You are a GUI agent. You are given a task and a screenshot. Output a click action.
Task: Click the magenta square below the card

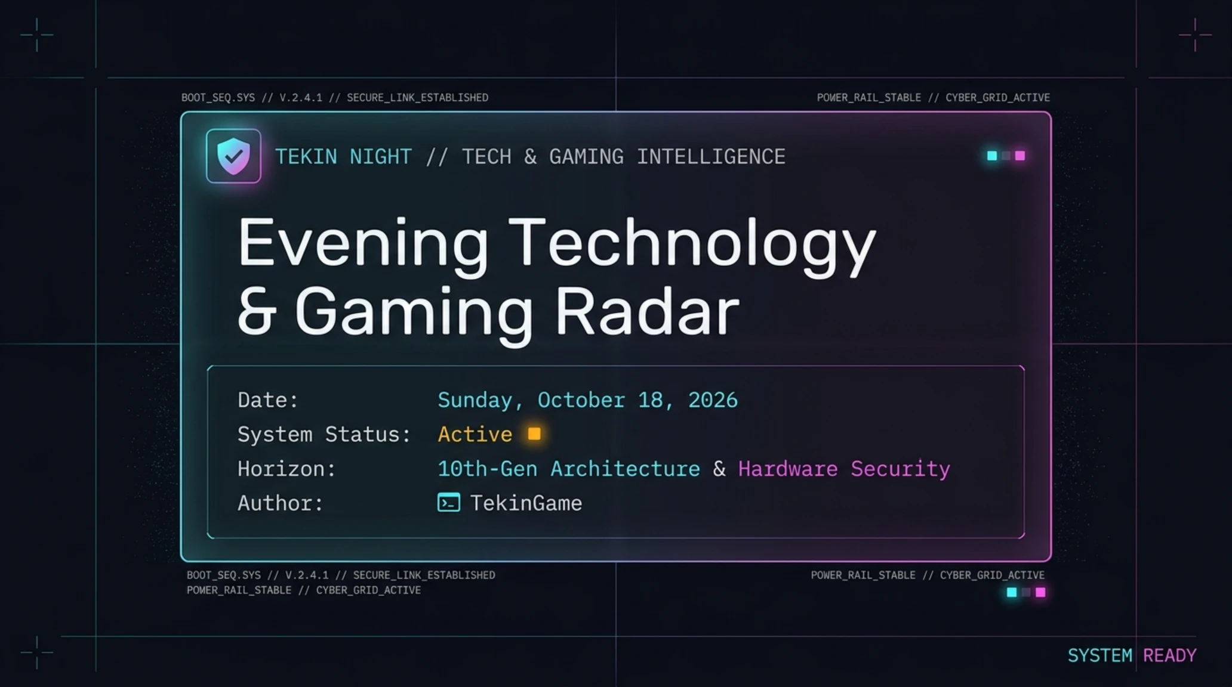coord(1040,592)
